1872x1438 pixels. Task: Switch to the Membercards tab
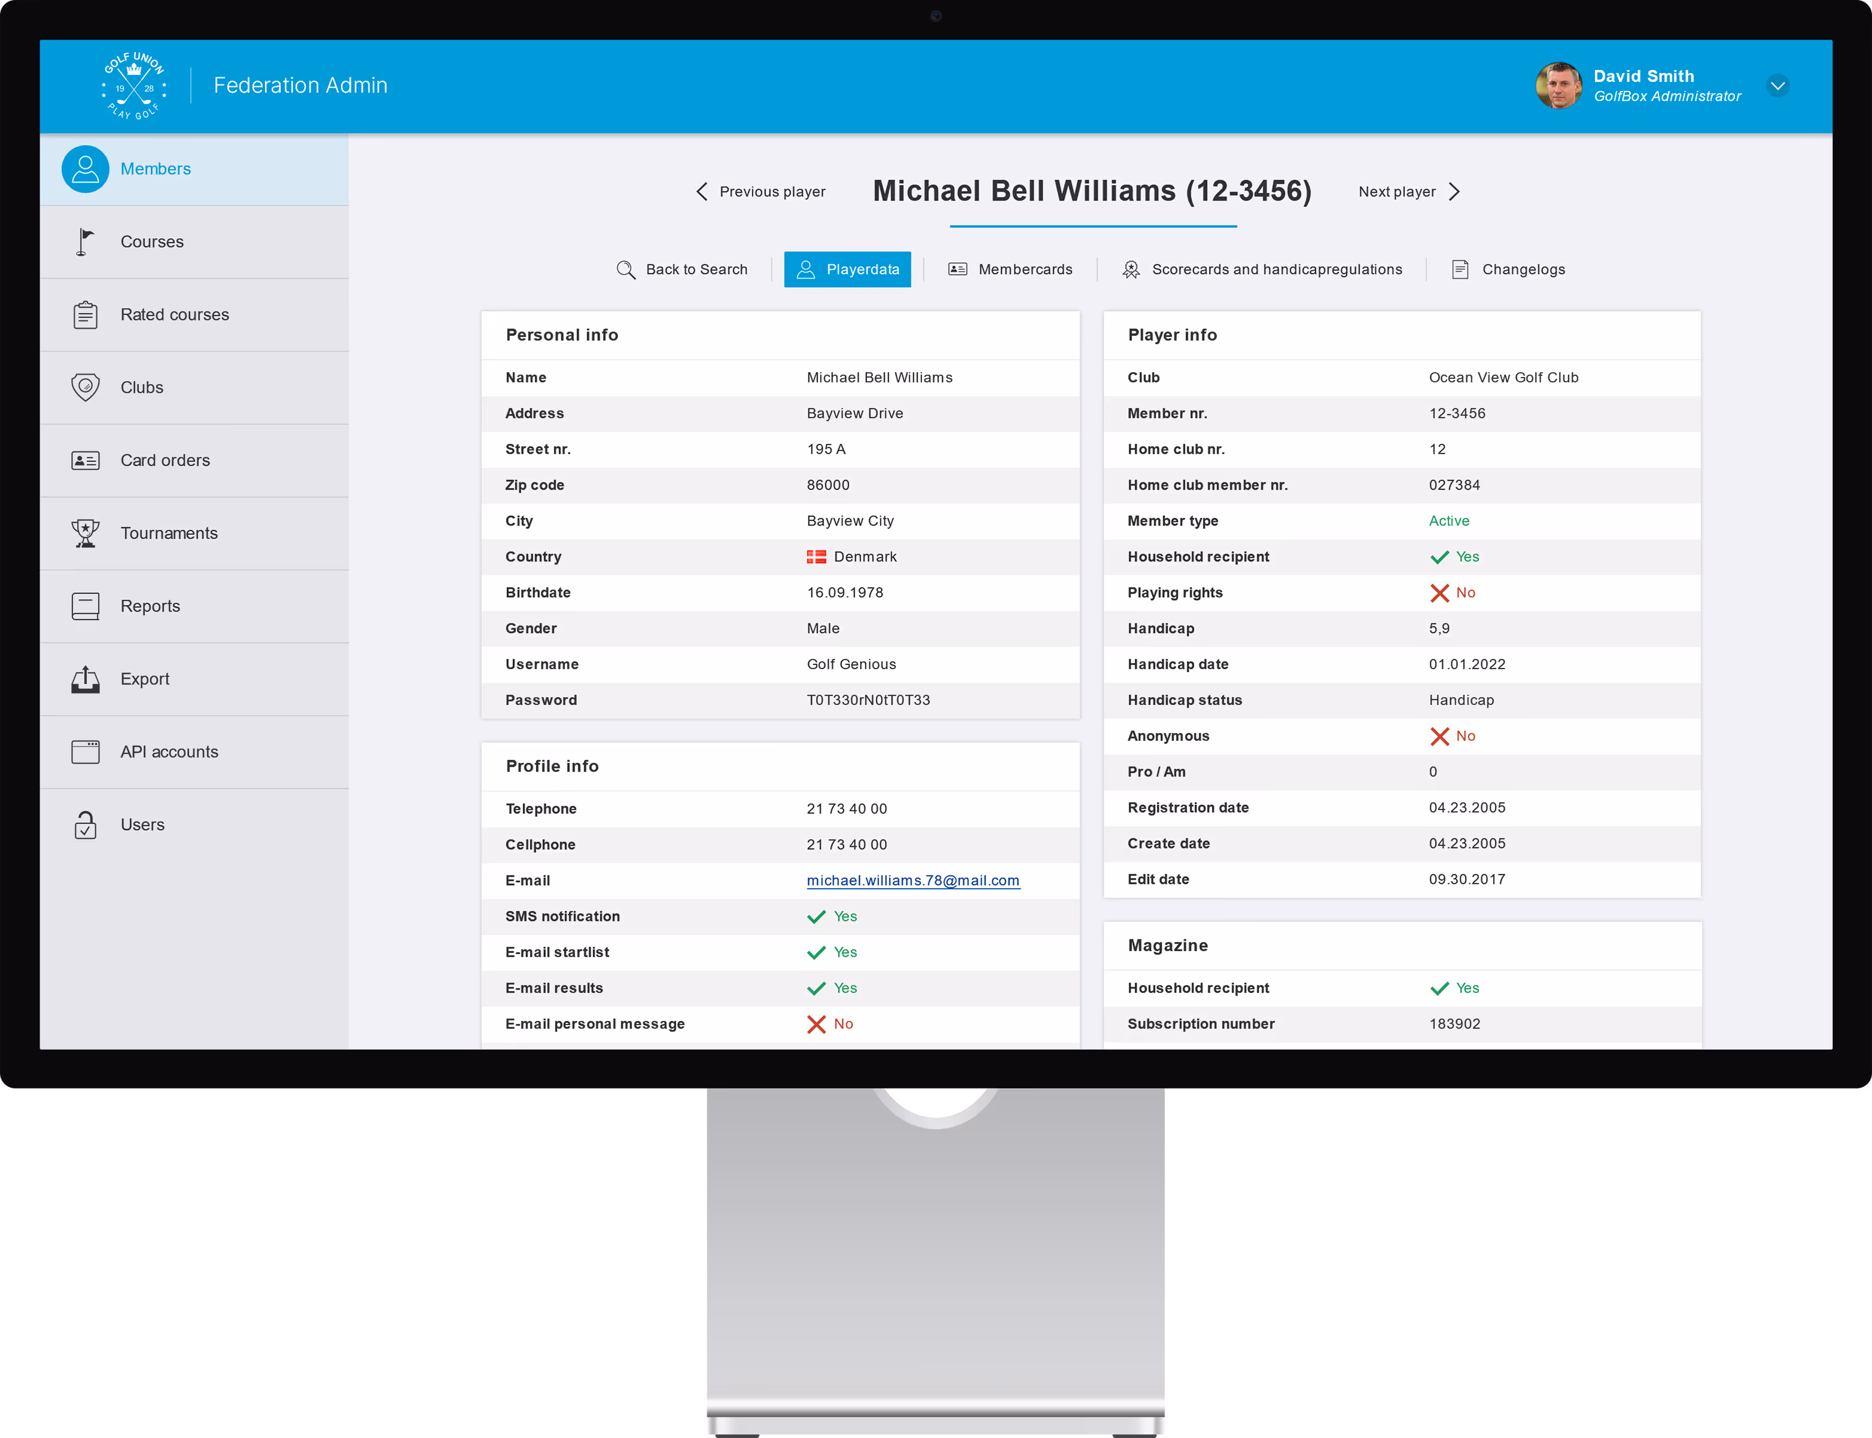pyautogui.click(x=1010, y=269)
